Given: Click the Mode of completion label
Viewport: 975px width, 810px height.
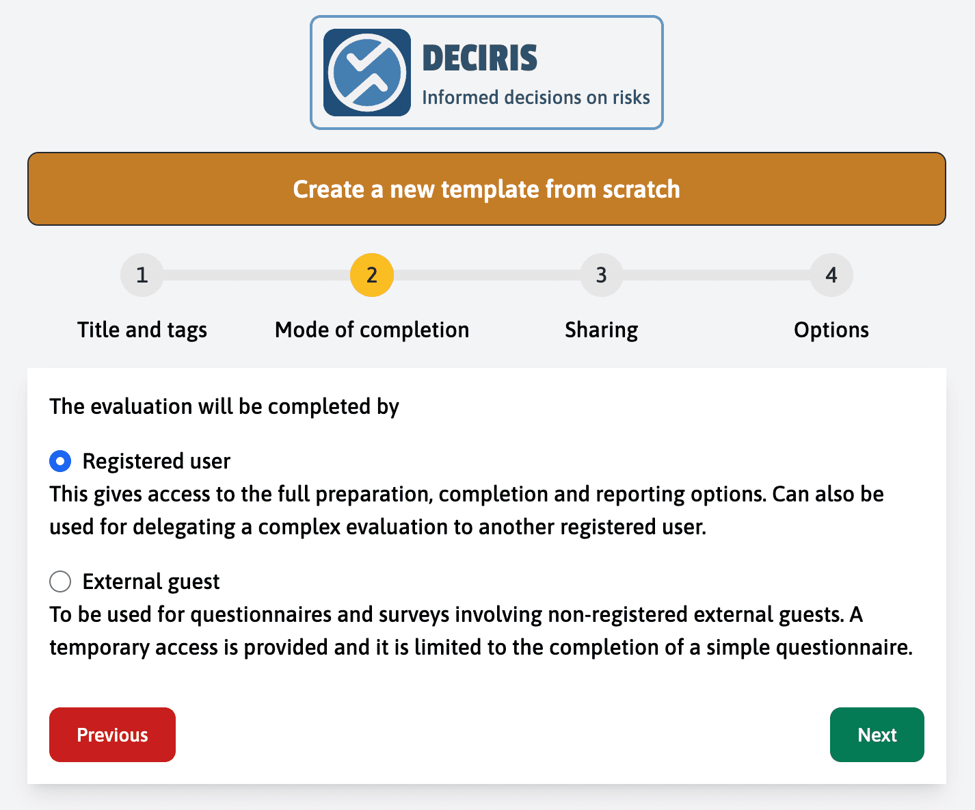Looking at the screenshot, I should click(371, 330).
